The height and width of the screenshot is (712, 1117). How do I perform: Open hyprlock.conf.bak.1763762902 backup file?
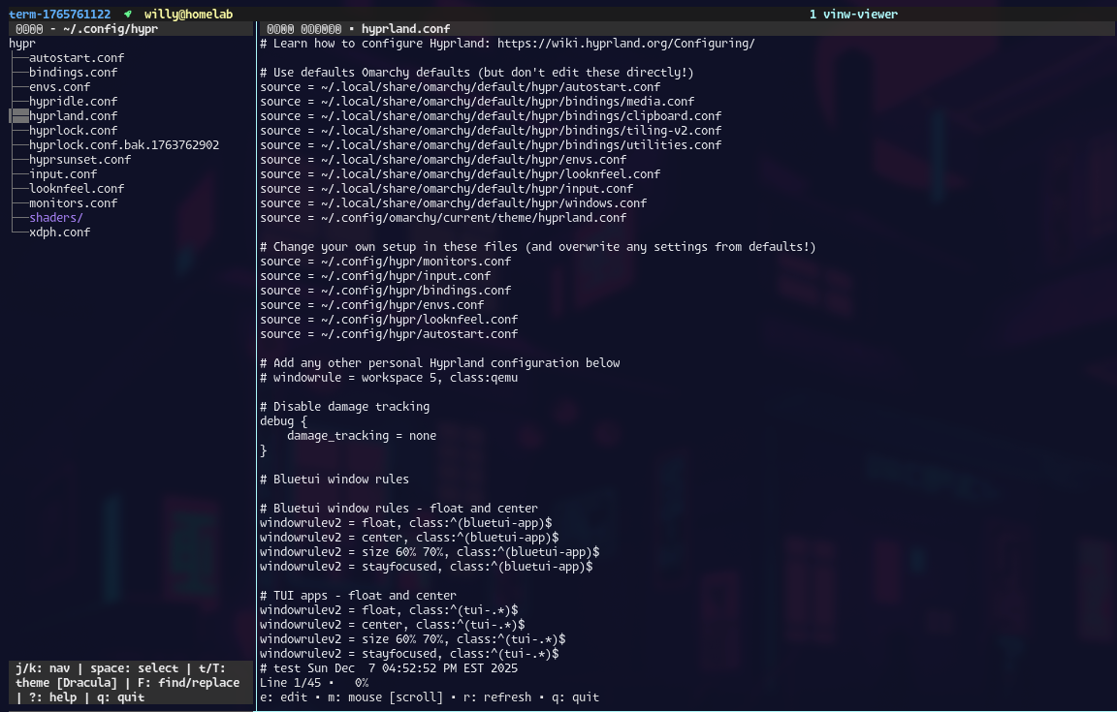124,145
